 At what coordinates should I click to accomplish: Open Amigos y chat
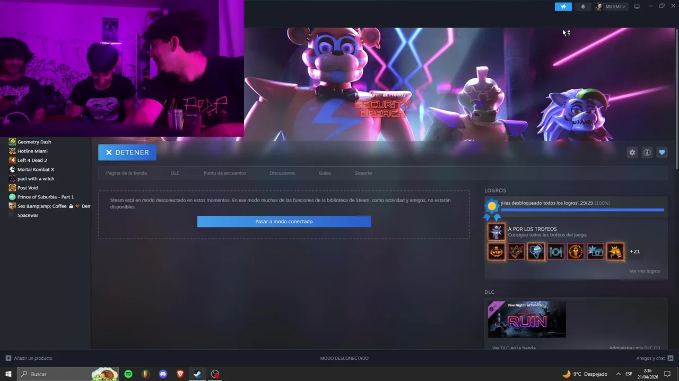pos(655,358)
